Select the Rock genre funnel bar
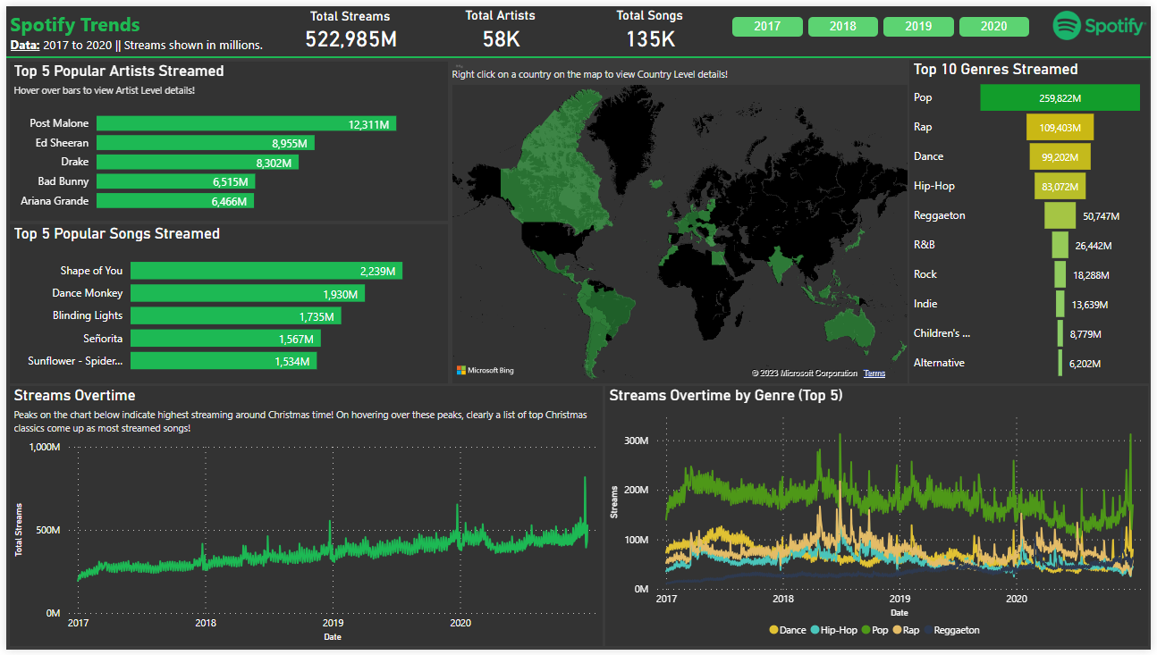Image resolution: width=1157 pixels, height=655 pixels. click(1060, 274)
